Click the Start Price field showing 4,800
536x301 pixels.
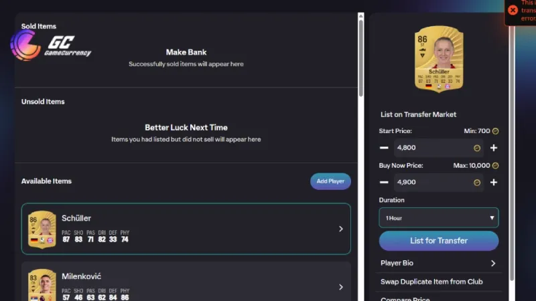click(x=439, y=148)
